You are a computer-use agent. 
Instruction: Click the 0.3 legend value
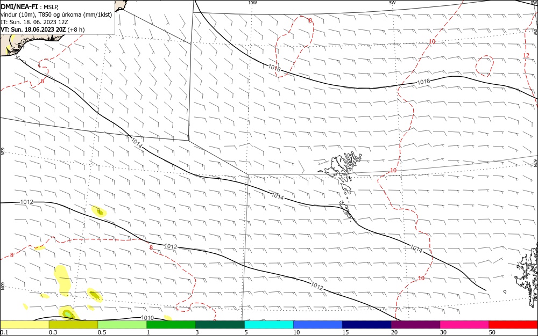point(53,332)
